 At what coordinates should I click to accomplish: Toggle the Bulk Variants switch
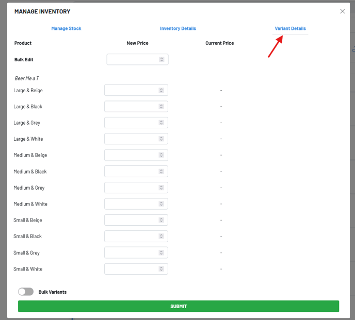[x=26, y=292]
